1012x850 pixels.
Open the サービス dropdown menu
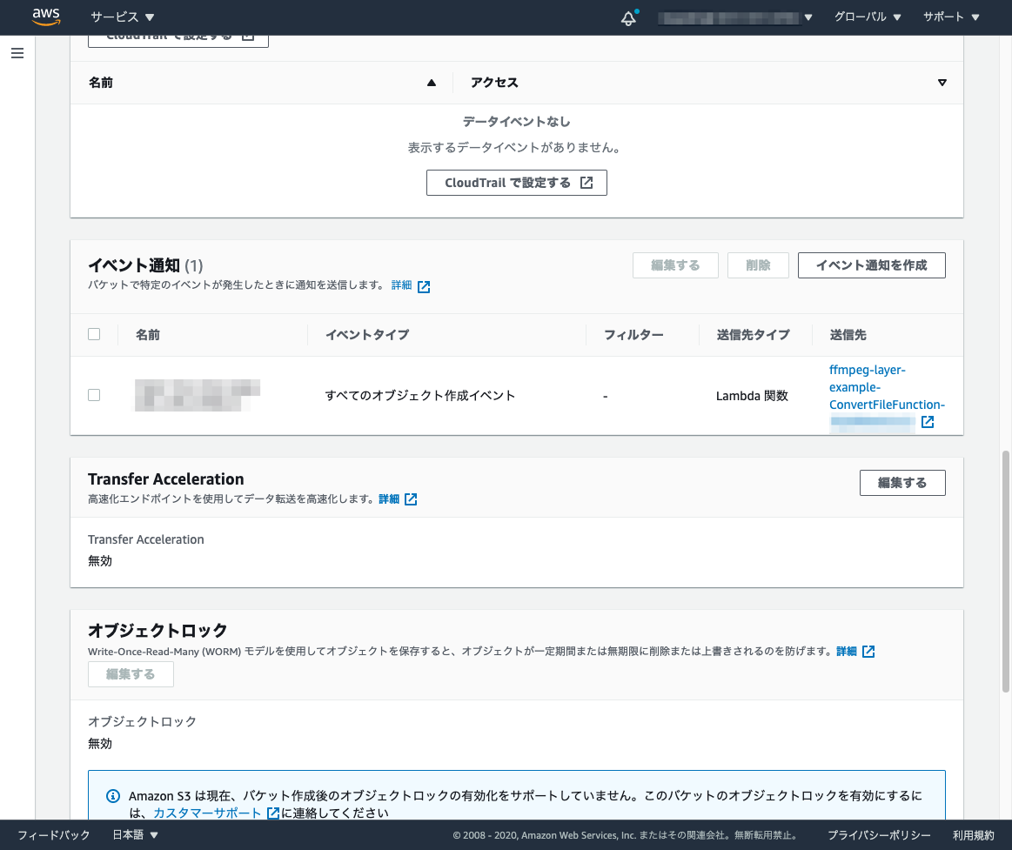pos(123,17)
